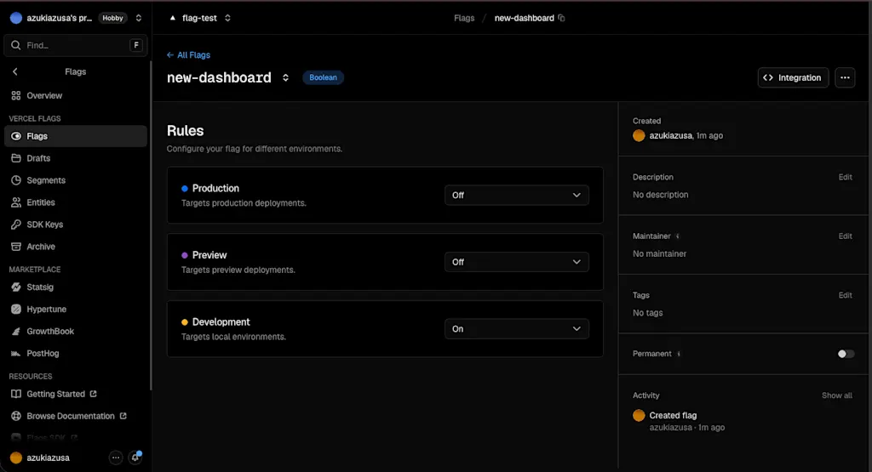Click the Entities people icon
This screenshot has width=872, height=472.
pyautogui.click(x=16, y=202)
